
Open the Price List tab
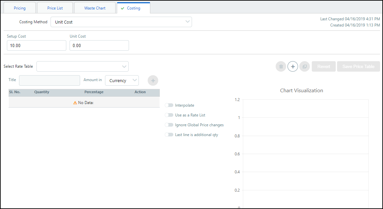click(x=55, y=8)
